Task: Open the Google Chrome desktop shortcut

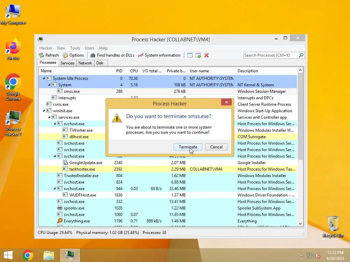Action: pyautogui.click(x=13, y=87)
